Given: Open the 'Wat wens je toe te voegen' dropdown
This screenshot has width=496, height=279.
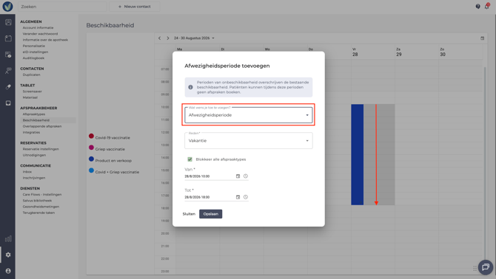Looking at the screenshot, I should coord(248,115).
